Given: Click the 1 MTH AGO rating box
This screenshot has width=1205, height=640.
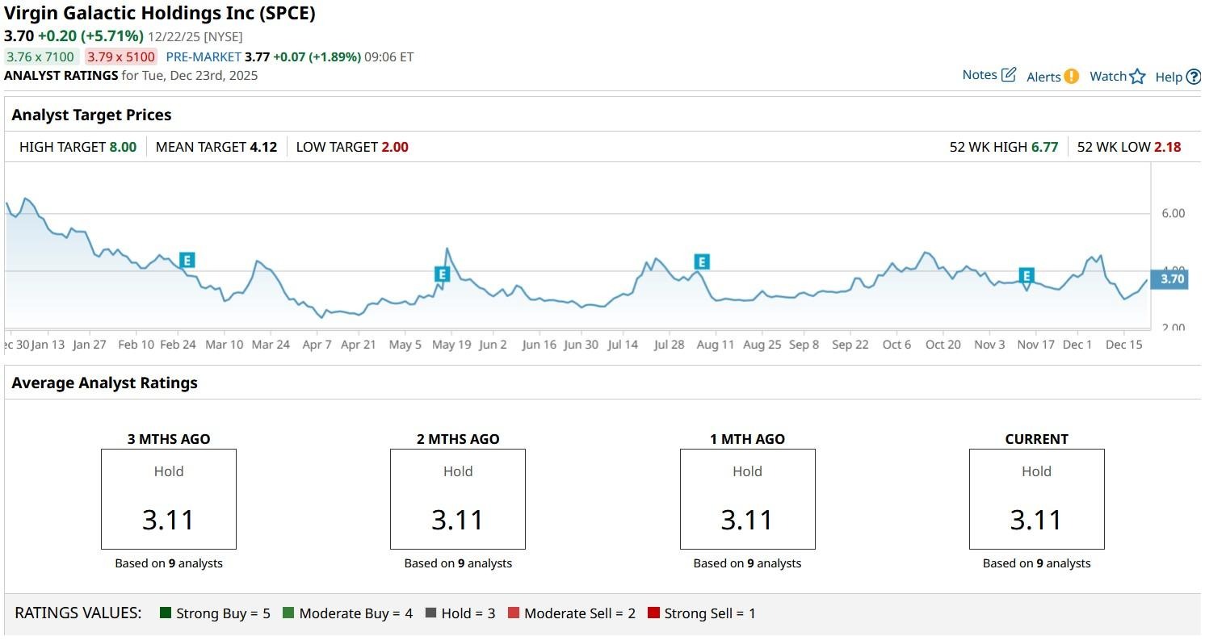Looking at the screenshot, I should [748, 500].
